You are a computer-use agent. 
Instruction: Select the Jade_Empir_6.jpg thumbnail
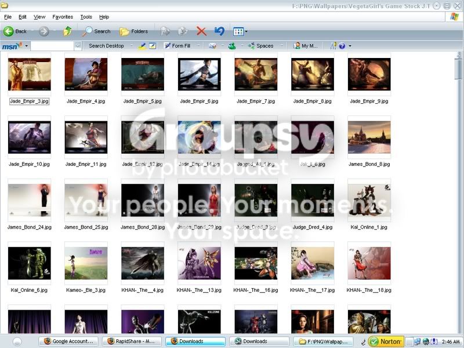click(199, 74)
